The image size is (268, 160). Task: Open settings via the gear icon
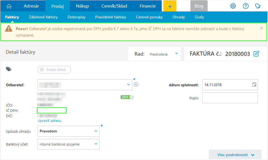(233, 6)
